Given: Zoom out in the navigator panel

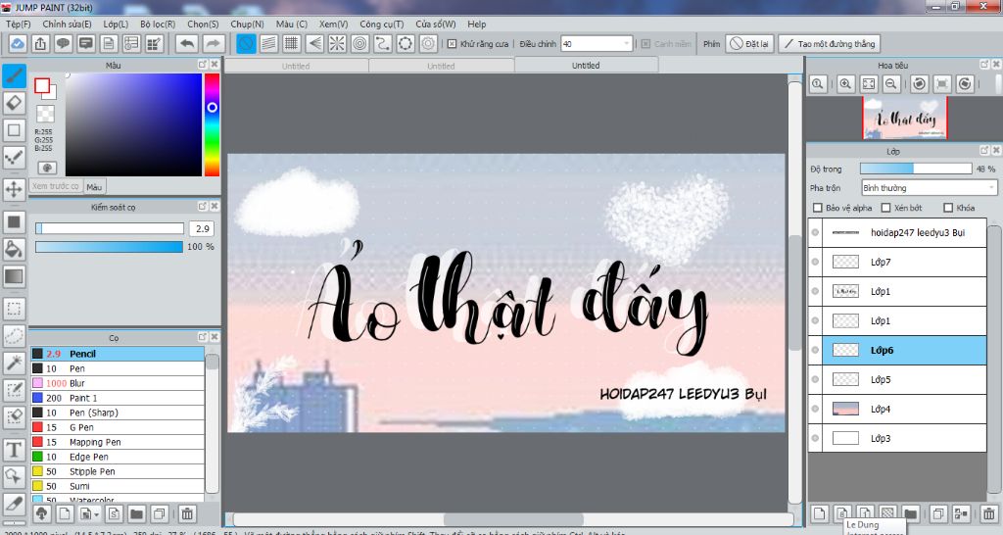Looking at the screenshot, I should 891,84.
